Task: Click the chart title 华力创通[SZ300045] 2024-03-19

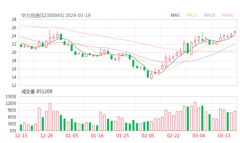Action: (56, 15)
